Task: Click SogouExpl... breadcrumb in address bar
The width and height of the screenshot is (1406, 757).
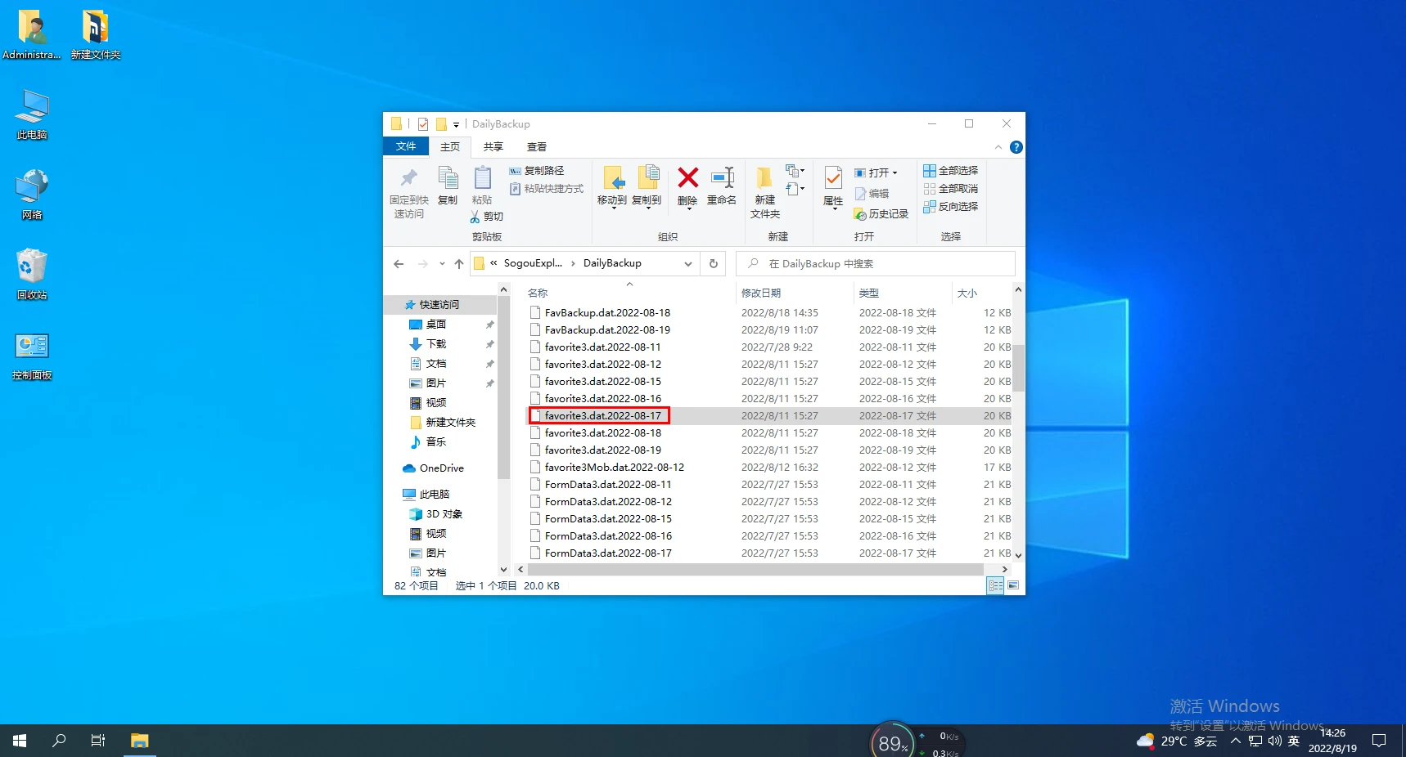Action: click(533, 263)
